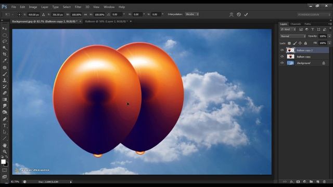333x187 pixels.
Task: Select the Clone Stamp tool
Action: click(5, 81)
